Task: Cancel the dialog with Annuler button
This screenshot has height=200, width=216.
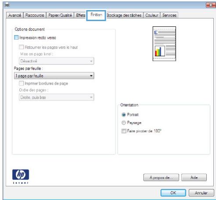Action: click(x=202, y=193)
